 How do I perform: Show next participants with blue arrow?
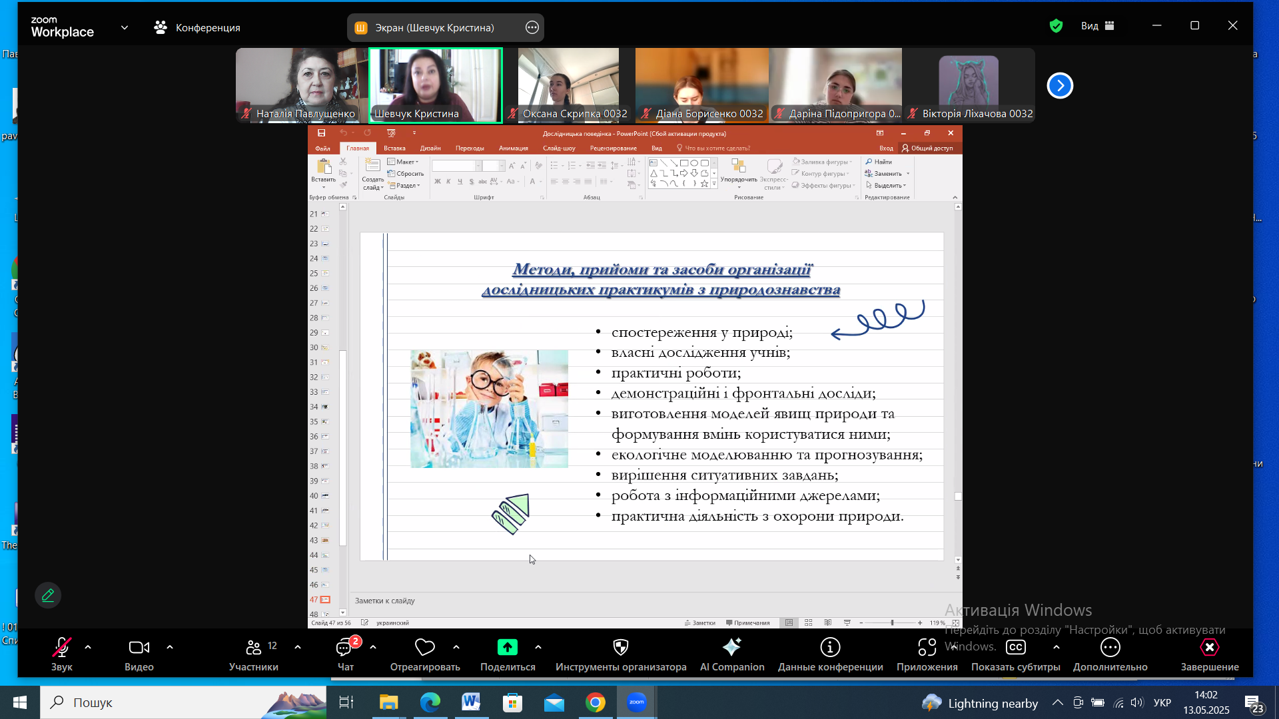click(x=1060, y=85)
